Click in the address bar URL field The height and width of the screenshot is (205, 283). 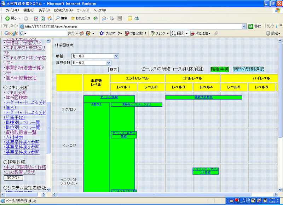tap(133, 26)
